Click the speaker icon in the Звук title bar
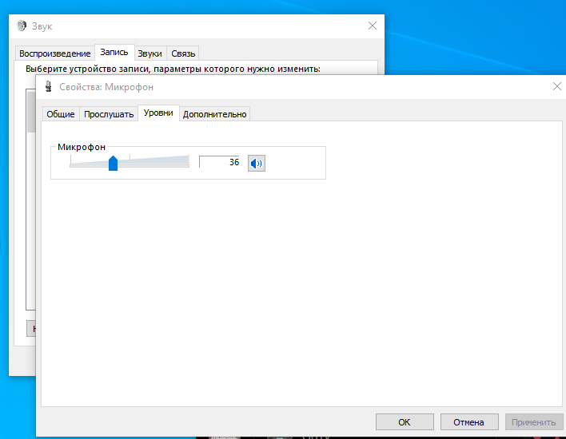566x439 pixels. point(22,26)
